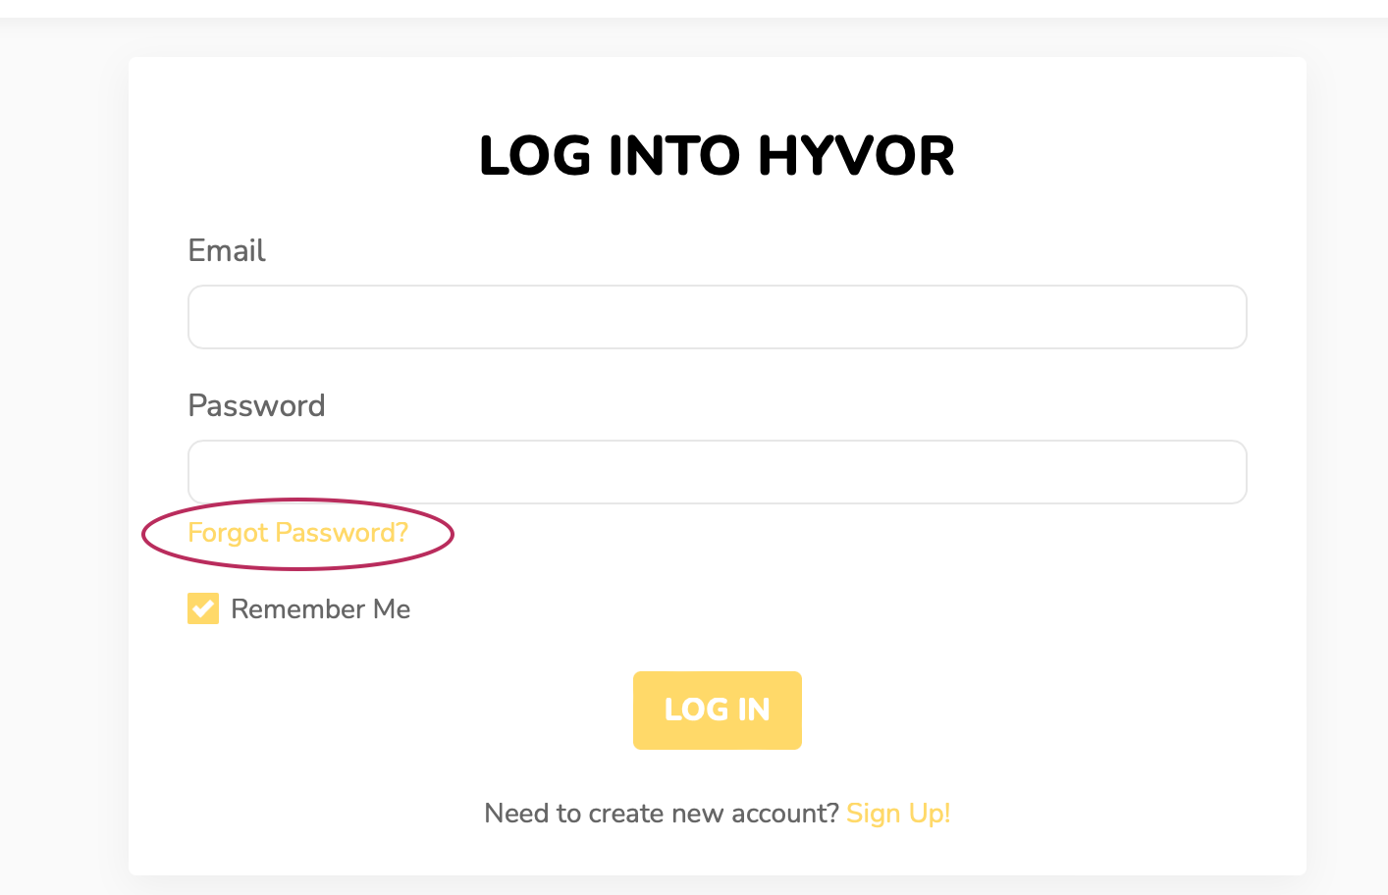The height and width of the screenshot is (895, 1388).
Task: Click the LOG INTO HYVOR heading
Action: tap(718, 156)
